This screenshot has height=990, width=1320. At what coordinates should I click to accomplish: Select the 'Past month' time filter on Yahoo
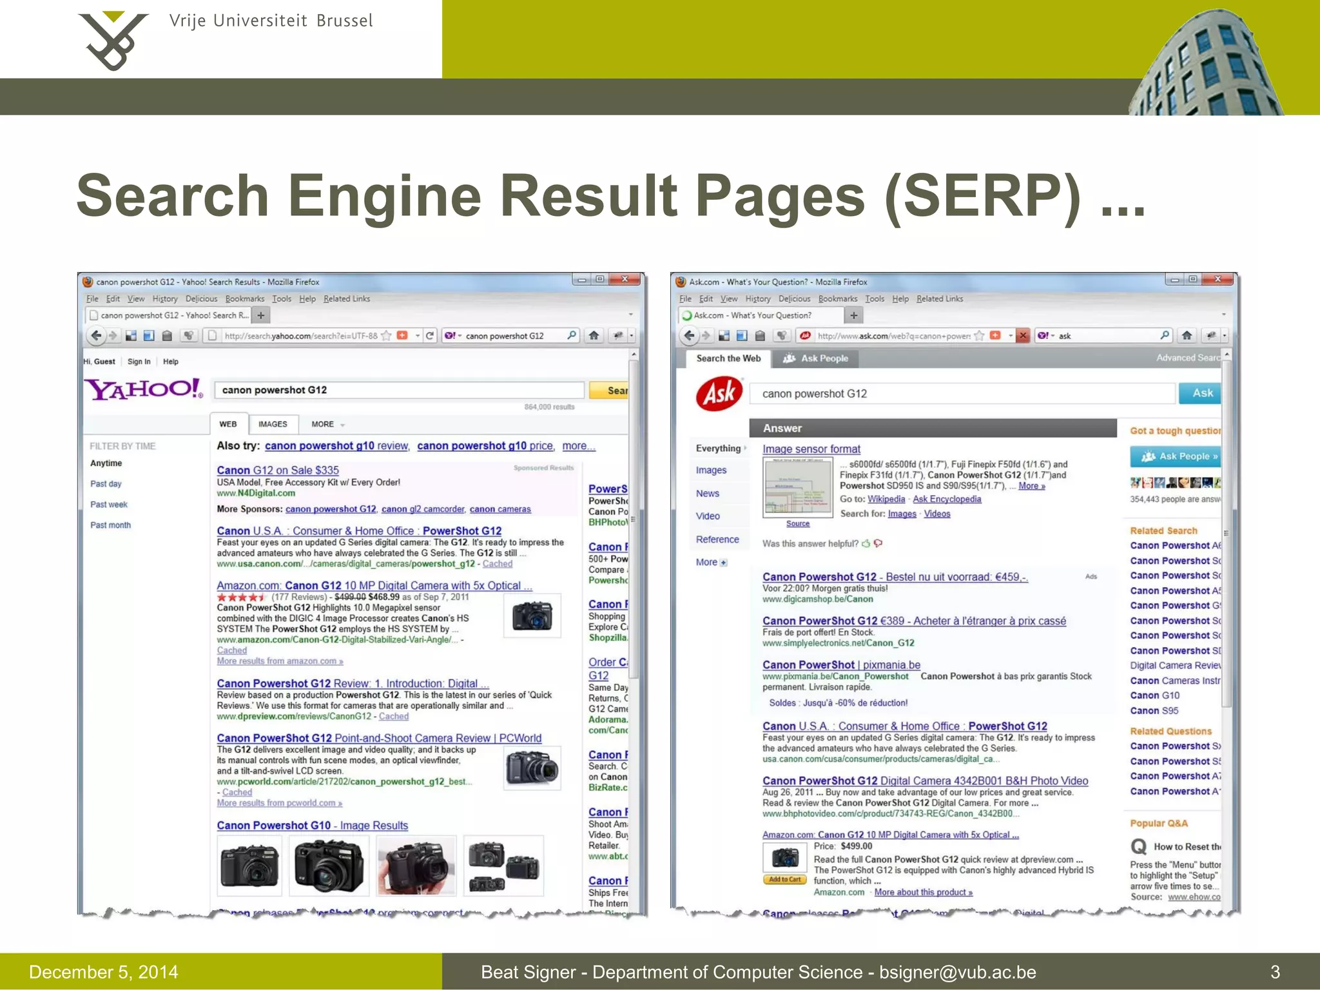pos(110,525)
